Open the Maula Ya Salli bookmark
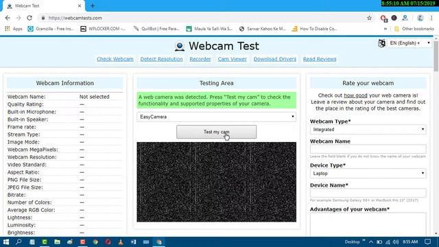 tap(209, 29)
